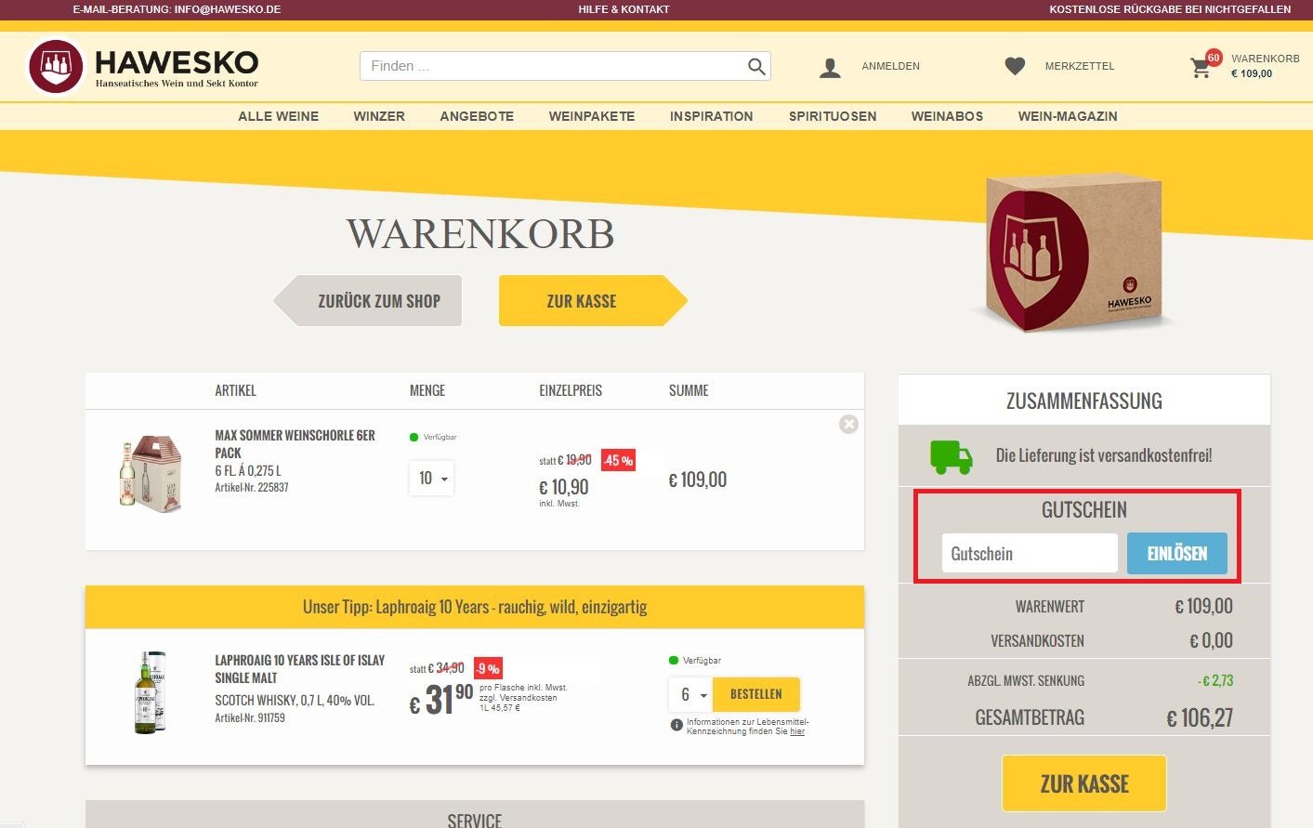Click the Einzelpreis € 10,90 value

pyautogui.click(x=564, y=487)
